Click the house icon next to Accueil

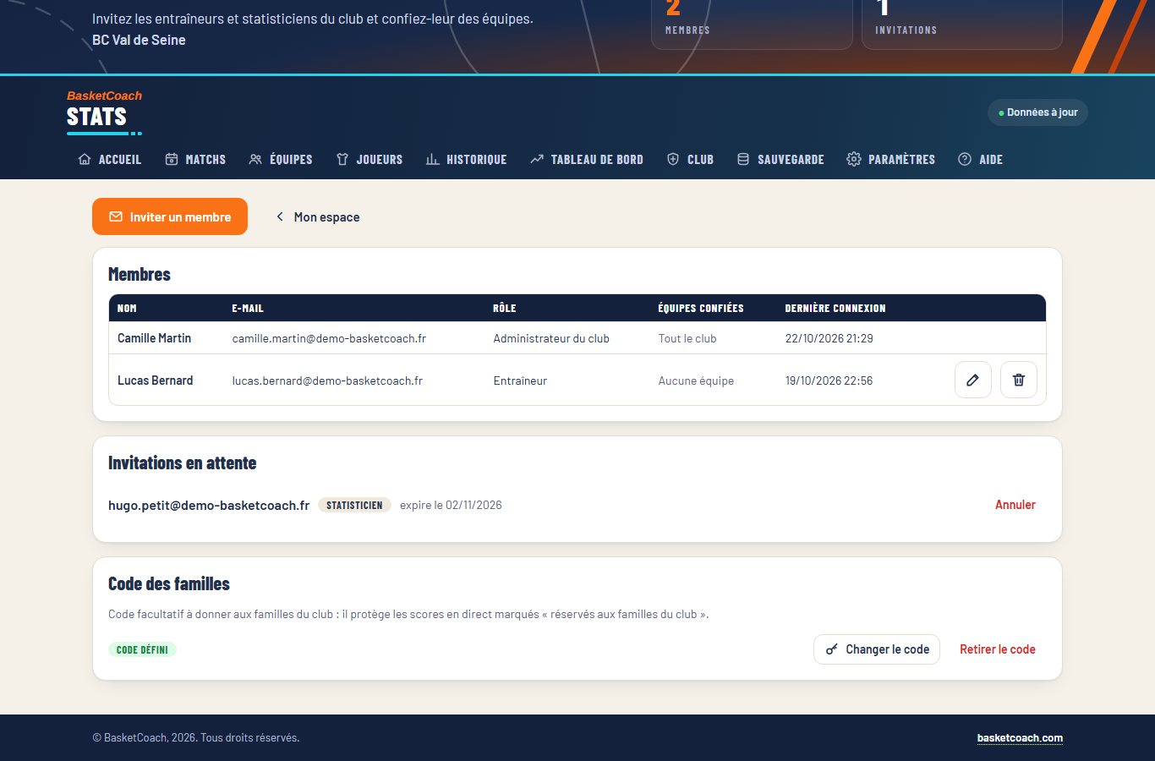tap(85, 159)
